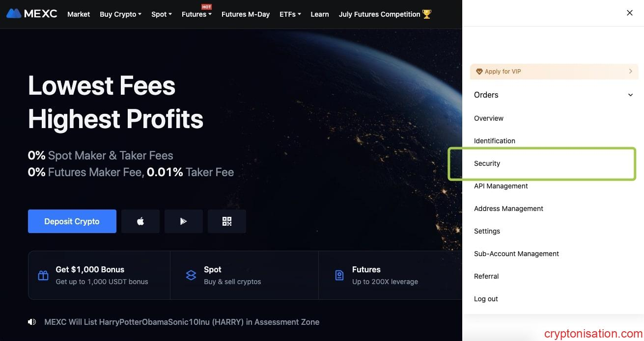Image resolution: width=644 pixels, height=341 pixels.
Task: Click the Apply for VIP banner
Action: [x=554, y=72]
